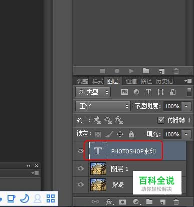The height and width of the screenshot is (207, 194).
Task: Filter layers by adjustment layers
Action: pyautogui.click(x=136, y=92)
